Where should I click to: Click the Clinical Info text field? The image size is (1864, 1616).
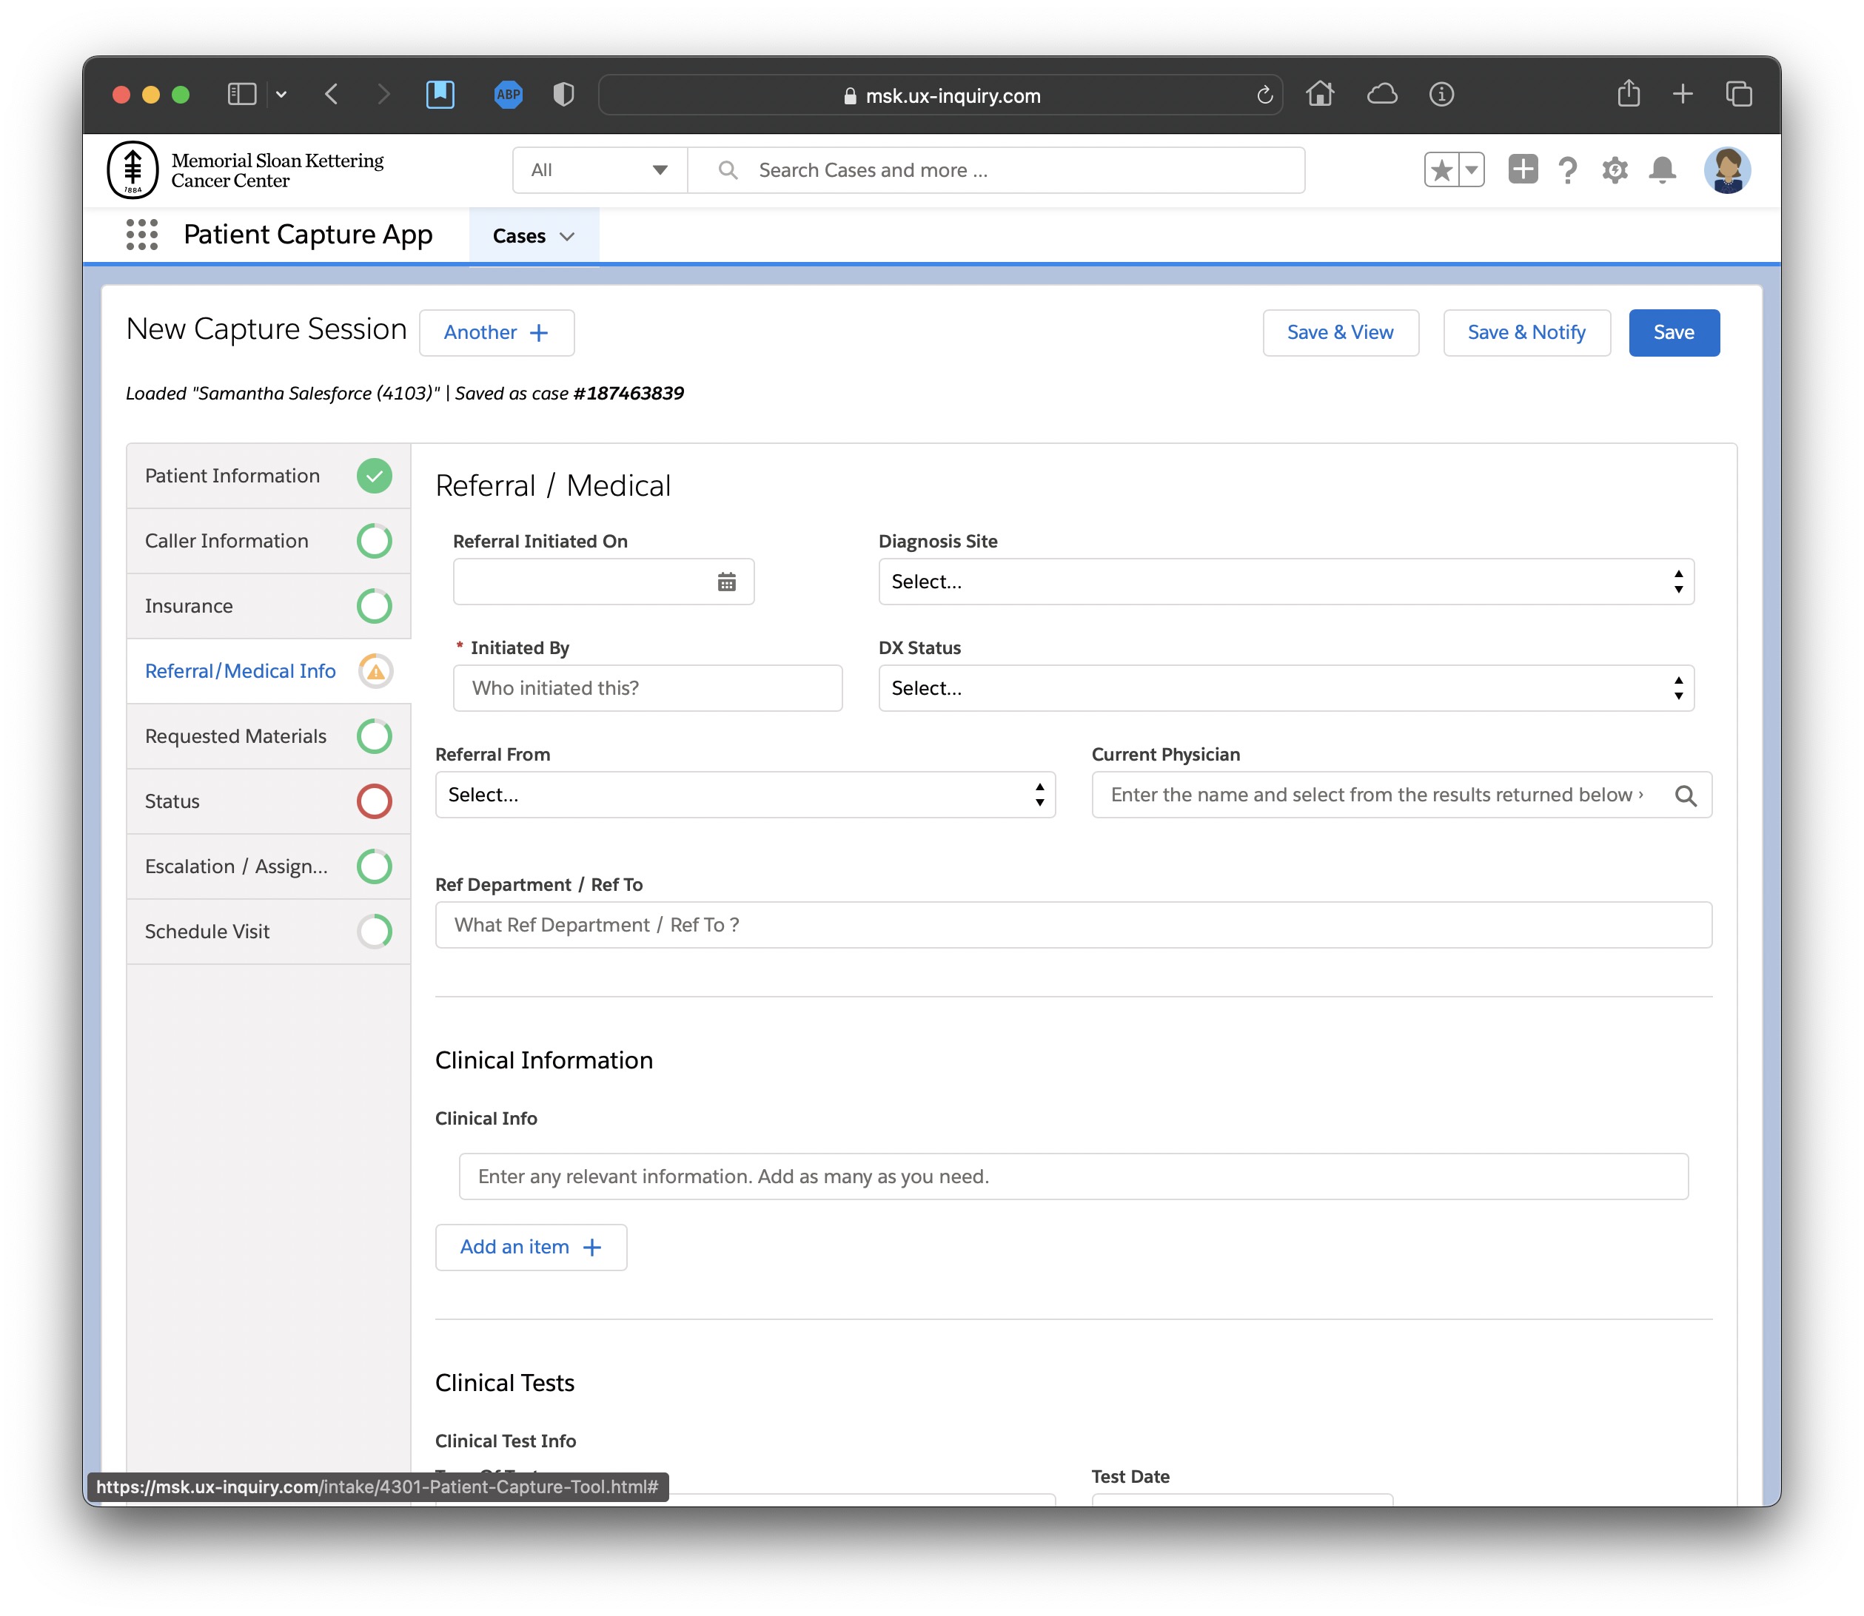coord(1073,1176)
